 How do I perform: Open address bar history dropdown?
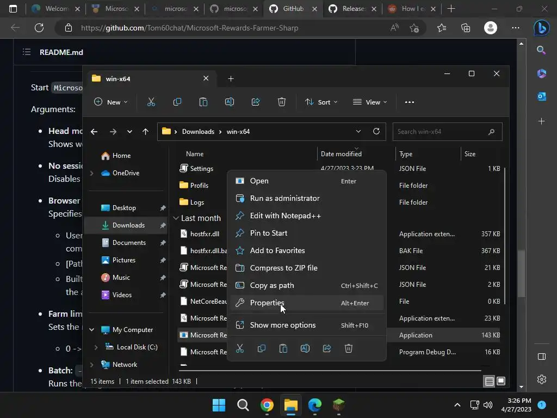(x=358, y=131)
